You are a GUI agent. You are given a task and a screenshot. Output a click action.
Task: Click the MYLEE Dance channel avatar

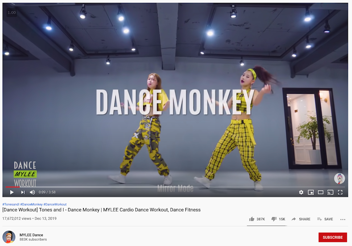tap(9, 237)
